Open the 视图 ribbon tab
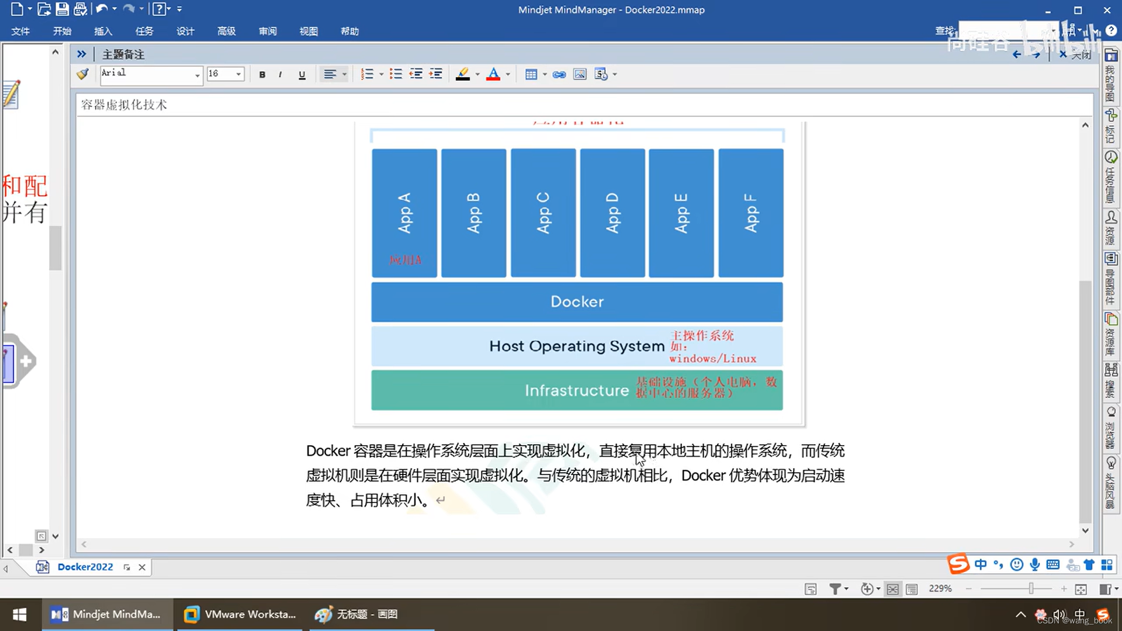 click(309, 31)
